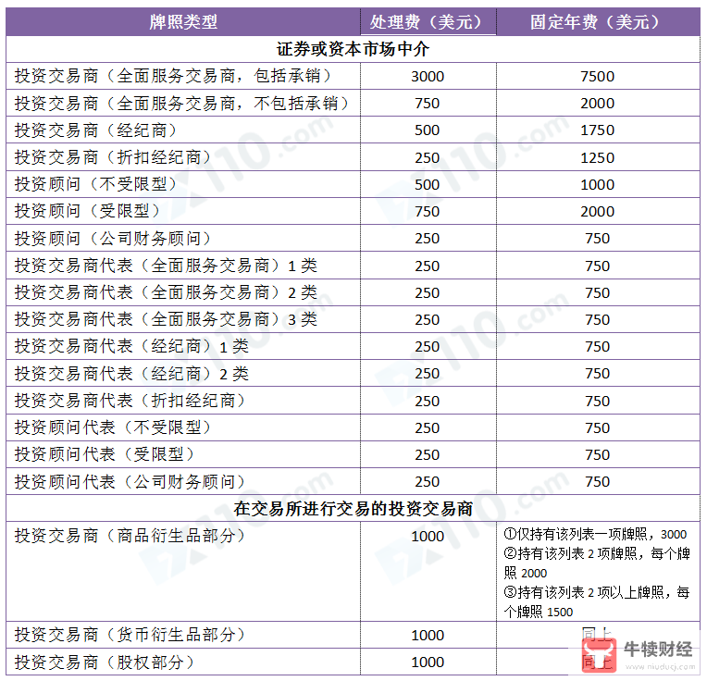The width and height of the screenshot is (707, 681).
Task: Click the 7500 fixed annual fee value
Action: pos(598,77)
